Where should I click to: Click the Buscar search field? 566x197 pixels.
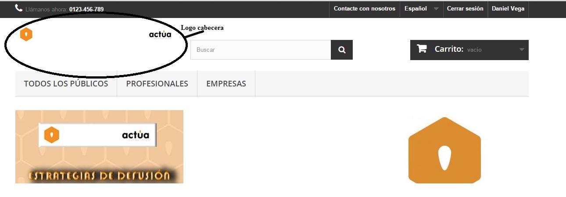[x=261, y=50]
